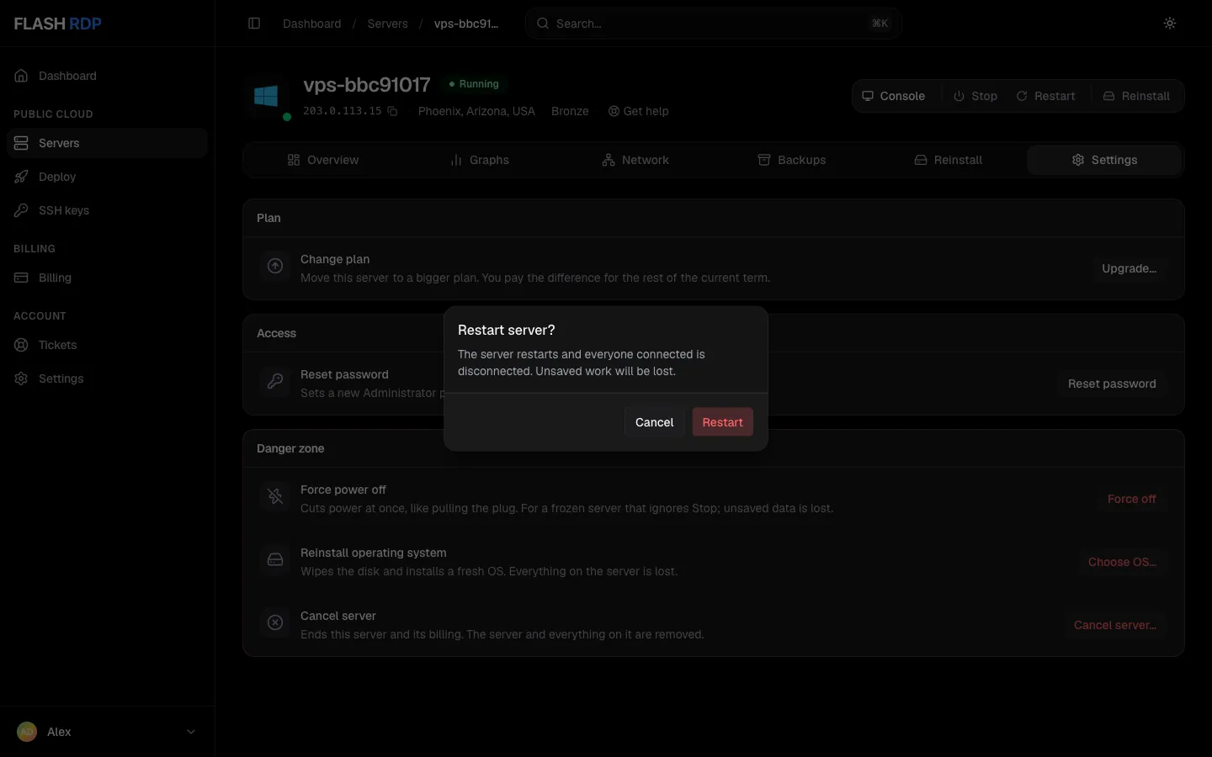Switch to the Overview tab
Screen dimensions: 1212x757
pyautogui.click(x=323, y=160)
